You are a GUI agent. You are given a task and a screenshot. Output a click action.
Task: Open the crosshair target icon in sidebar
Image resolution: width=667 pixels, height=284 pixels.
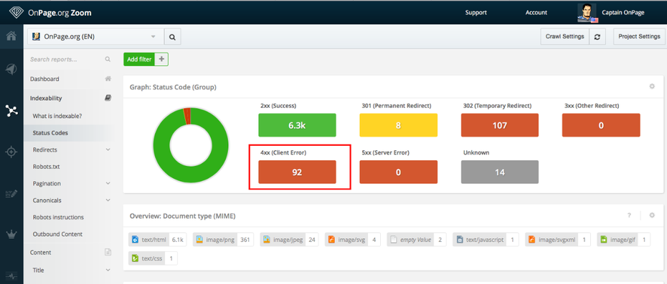click(11, 152)
